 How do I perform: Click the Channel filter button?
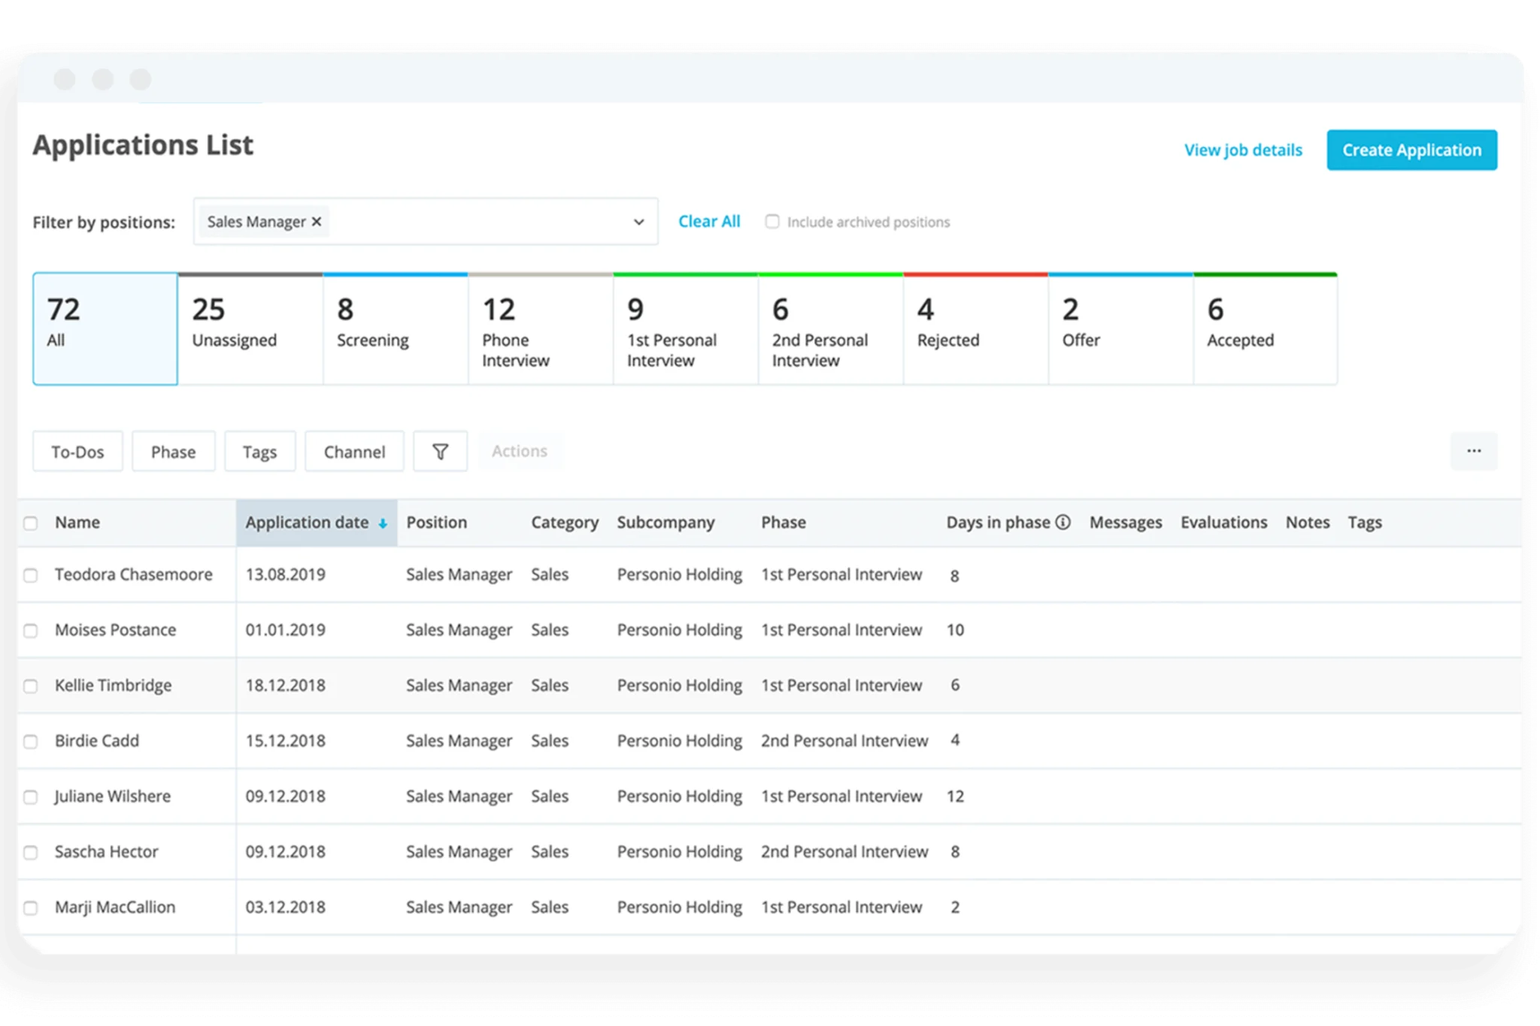[351, 451]
